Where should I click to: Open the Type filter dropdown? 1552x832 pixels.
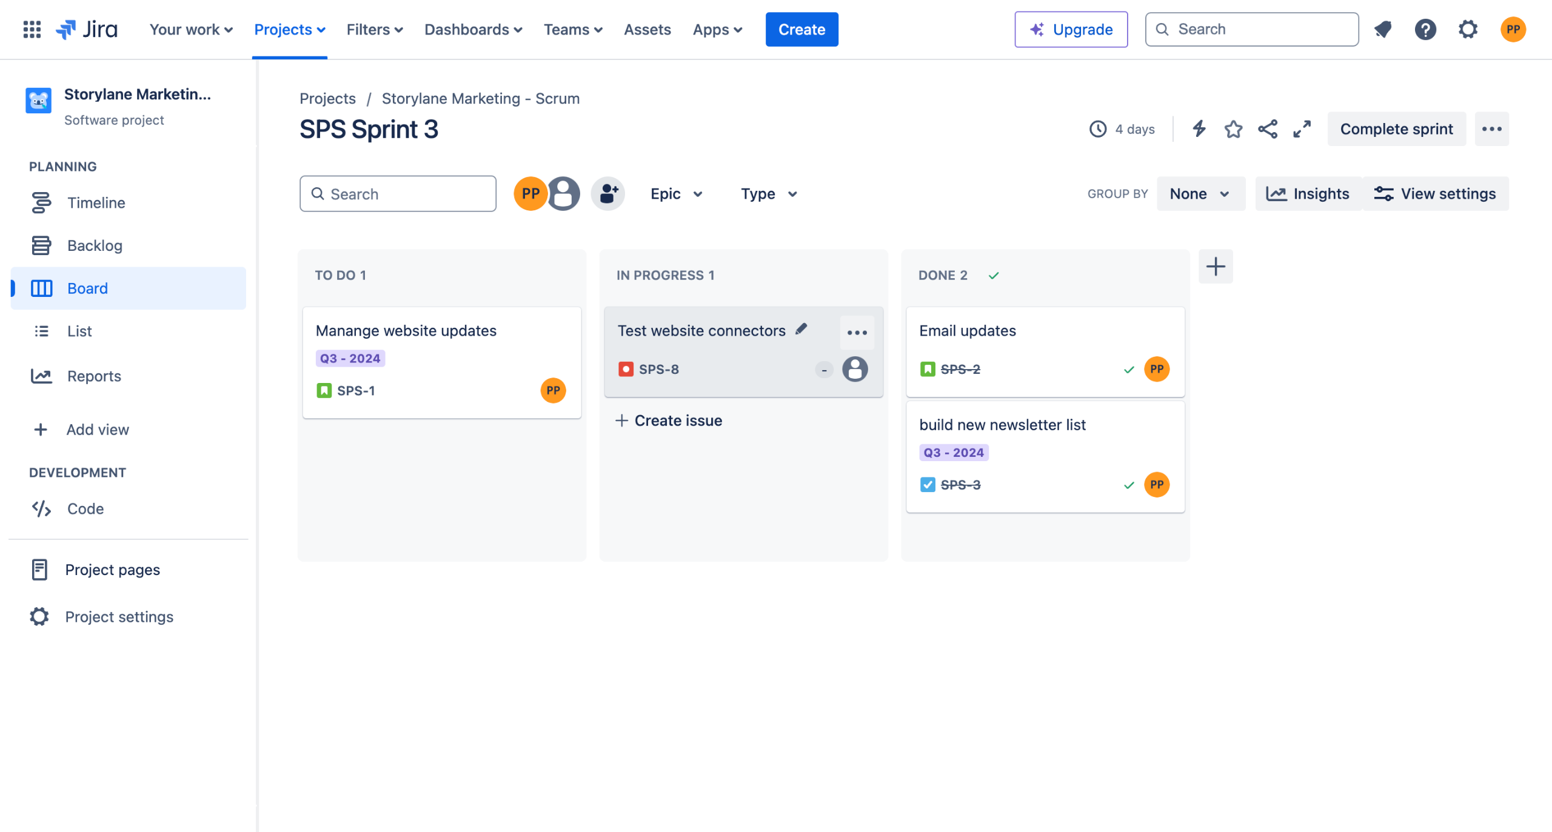pyautogui.click(x=769, y=194)
